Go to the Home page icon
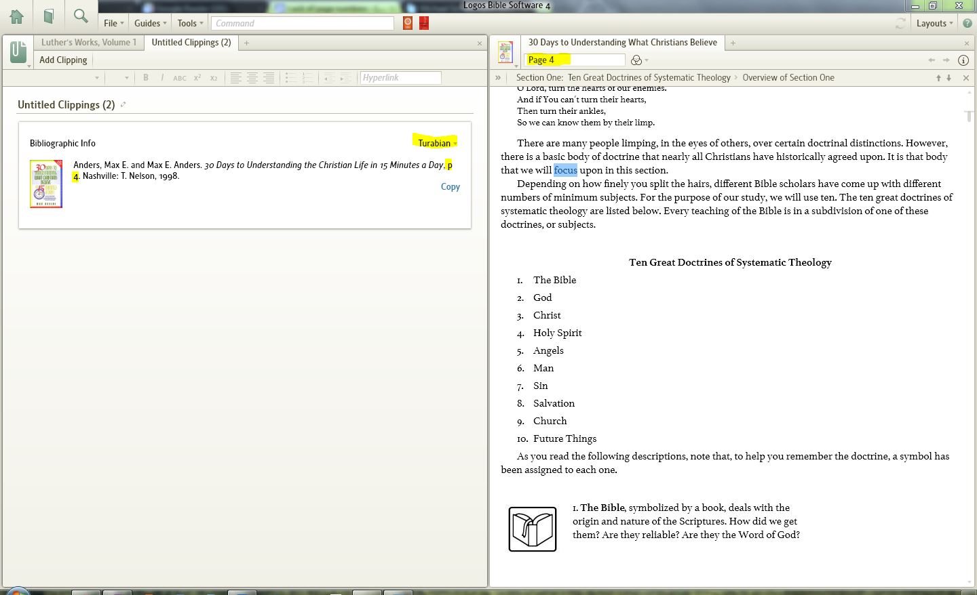This screenshot has height=595, width=977. (16, 16)
